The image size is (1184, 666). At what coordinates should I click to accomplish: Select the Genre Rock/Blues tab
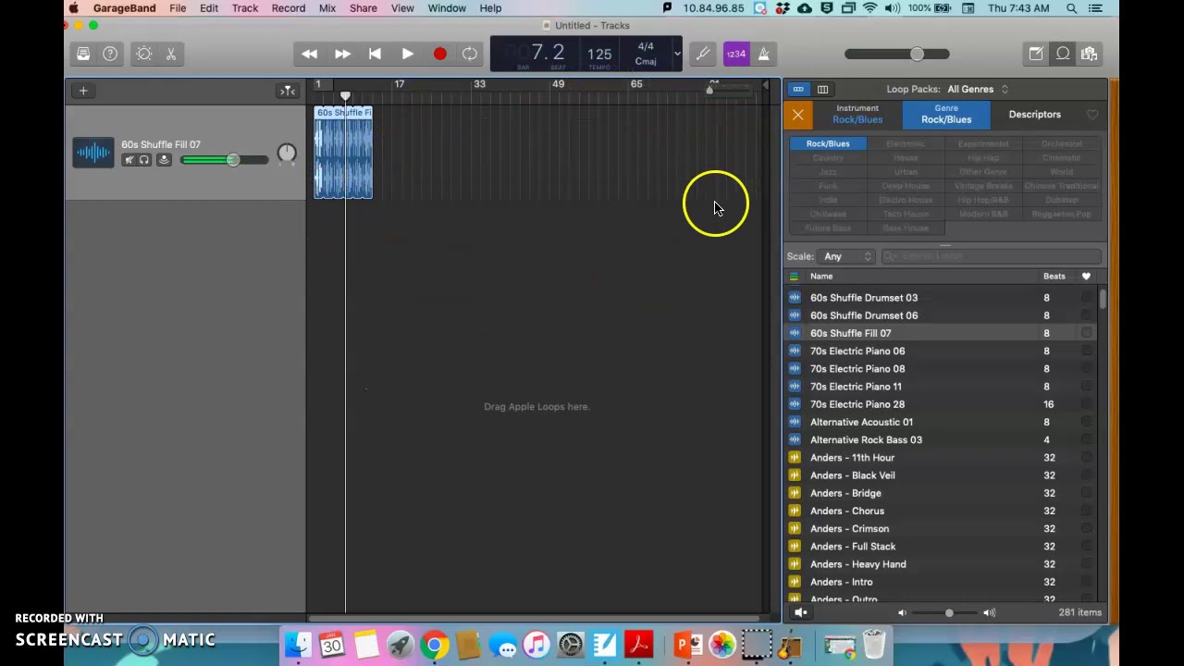946,114
